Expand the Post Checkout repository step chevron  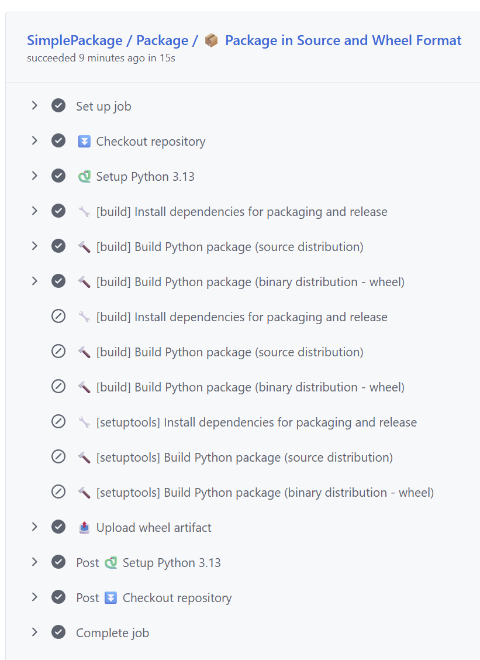tap(34, 597)
